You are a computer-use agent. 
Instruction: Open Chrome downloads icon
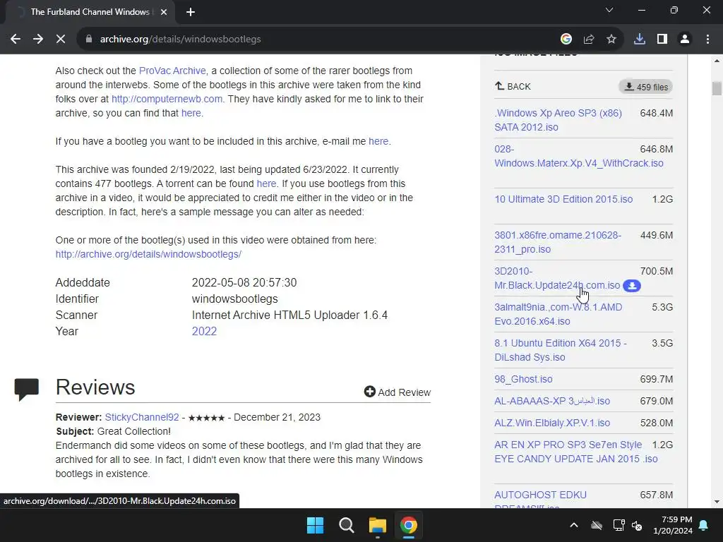pyautogui.click(x=640, y=40)
